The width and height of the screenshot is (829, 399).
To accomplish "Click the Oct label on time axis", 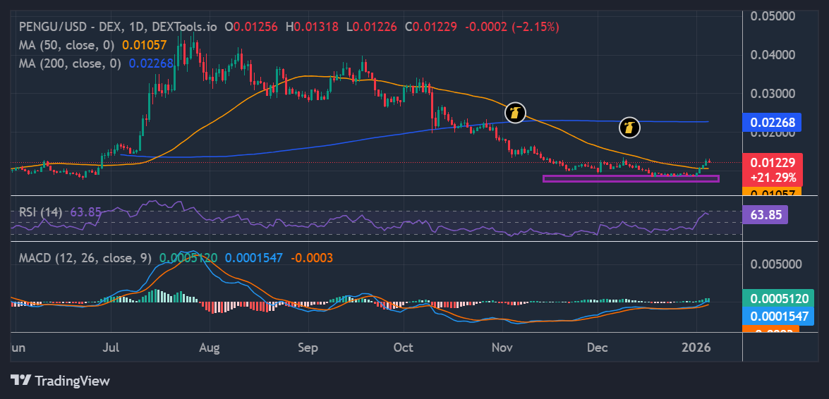I will tap(403, 348).
